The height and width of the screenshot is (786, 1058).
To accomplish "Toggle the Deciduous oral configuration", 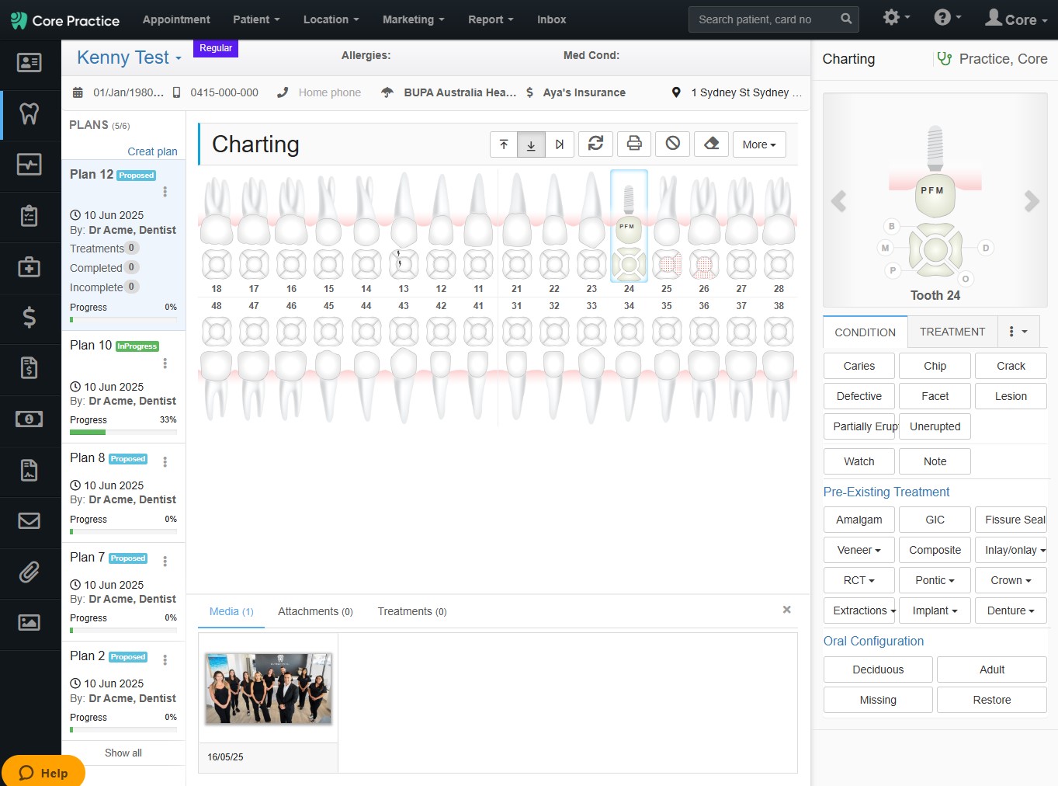I will 878,669.
